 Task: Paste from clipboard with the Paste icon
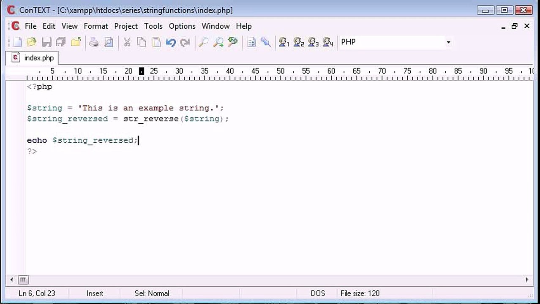(x=156, y=42)
